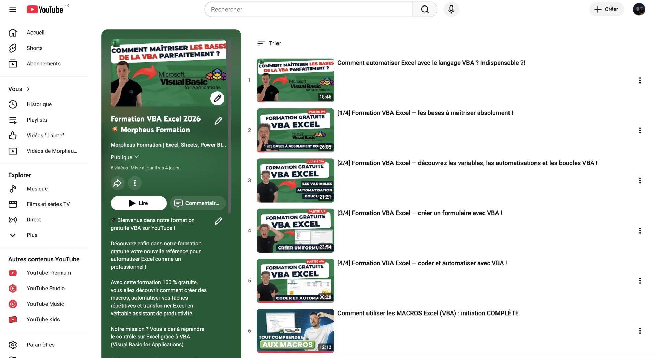
Task: Open the Trier sort menu
Action: (269, 43)
